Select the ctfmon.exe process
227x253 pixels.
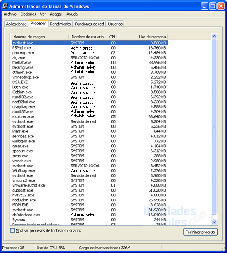click(x=90, y=72)
